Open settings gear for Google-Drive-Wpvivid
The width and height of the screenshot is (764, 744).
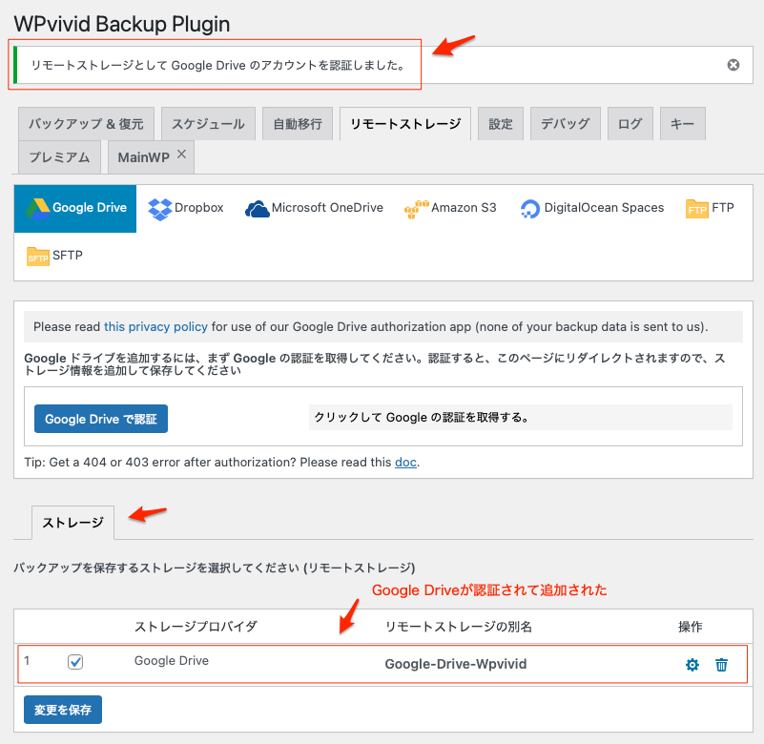pos(692,665)
